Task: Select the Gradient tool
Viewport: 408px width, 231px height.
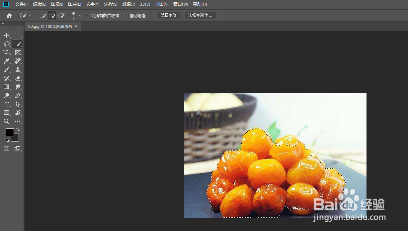Action: click(x=7, y=87)
